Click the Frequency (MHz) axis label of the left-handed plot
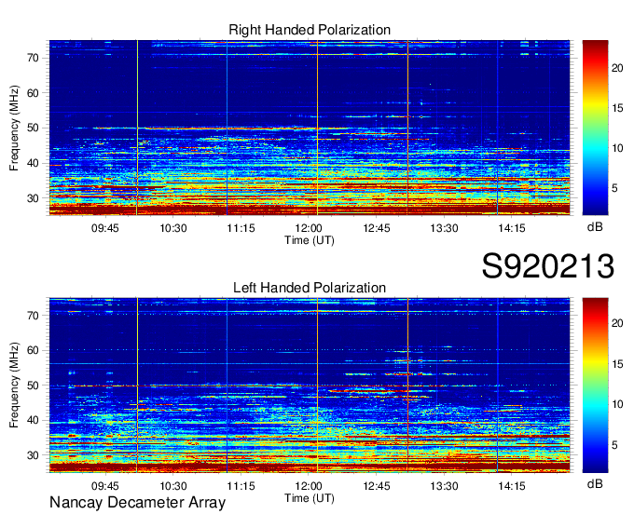 point(14,385)
